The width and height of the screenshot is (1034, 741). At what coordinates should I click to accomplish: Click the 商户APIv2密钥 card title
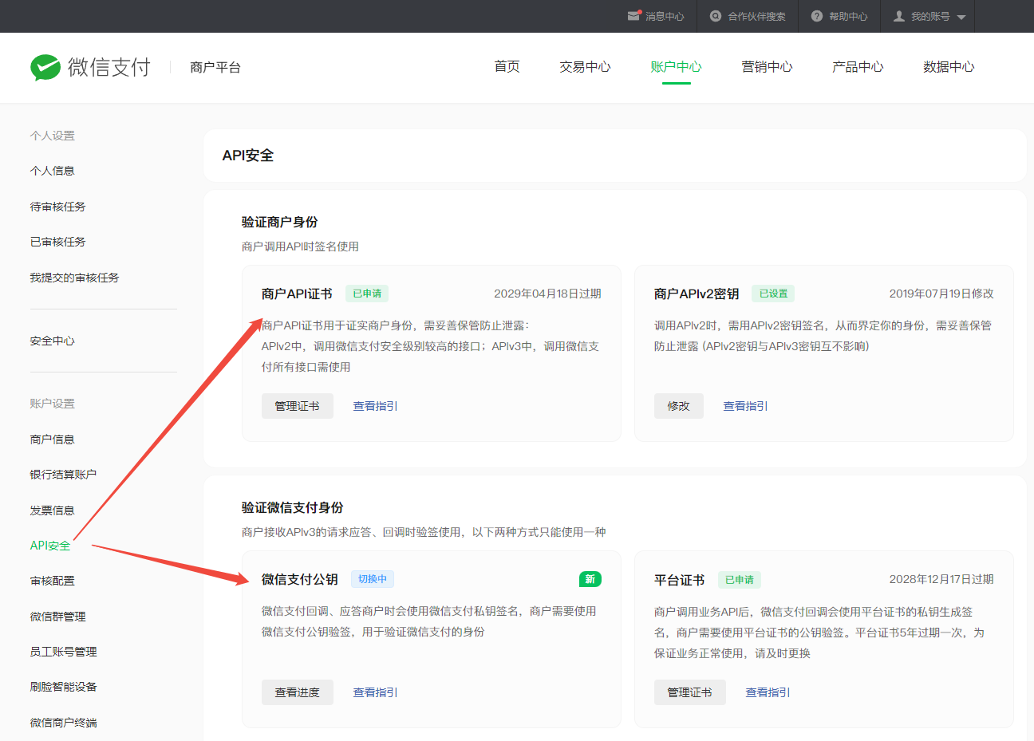pyautogui.click(x=697, y=294)
